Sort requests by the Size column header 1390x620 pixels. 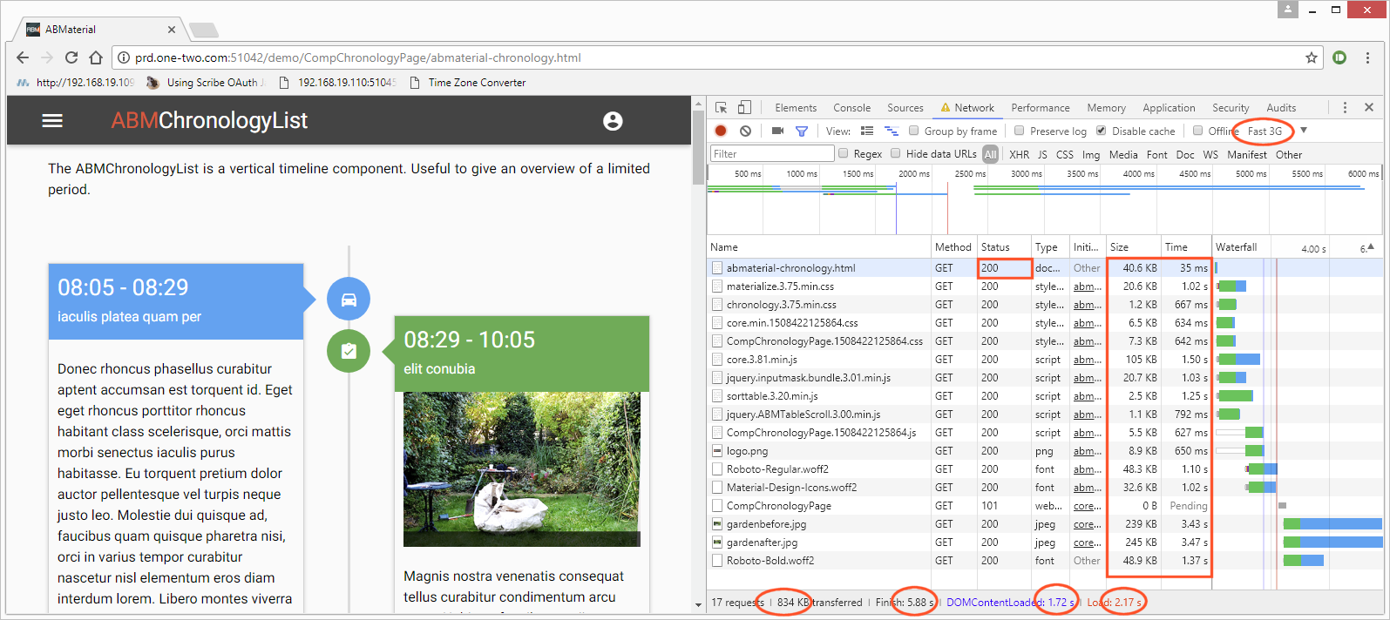[1133, 247]
